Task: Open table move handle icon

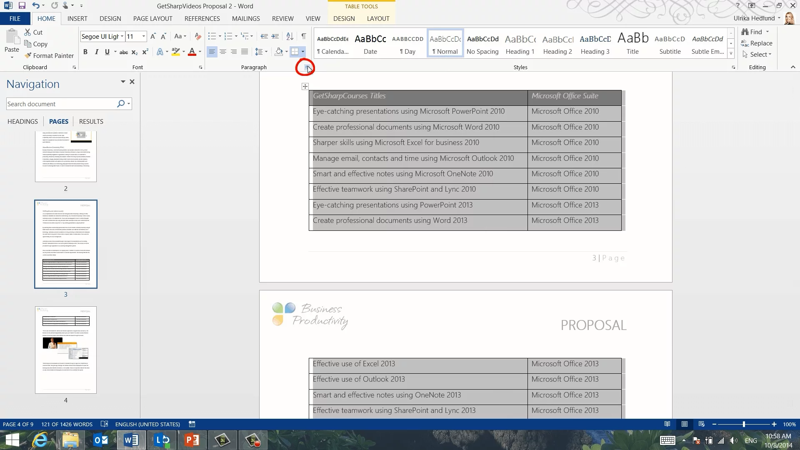Action: (305, 86)
